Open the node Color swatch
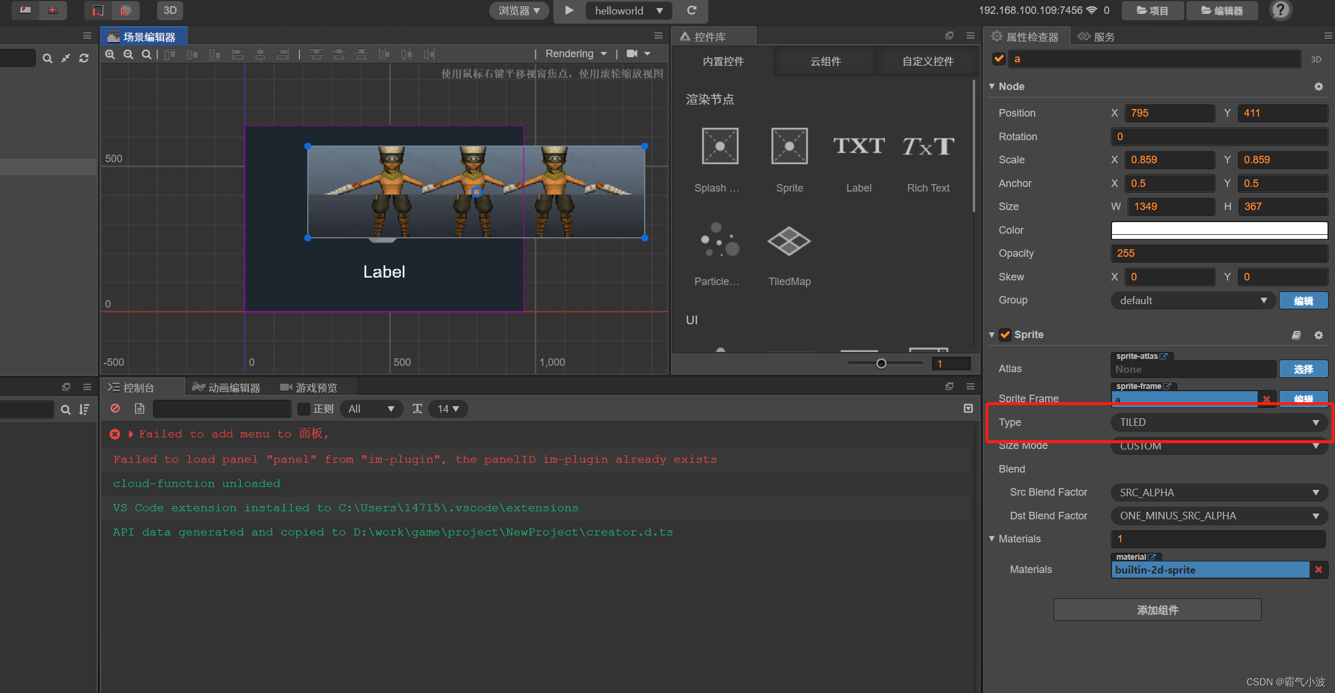Image resolution: width=1335 pixels, height=693 pixels. point(1219,230)
